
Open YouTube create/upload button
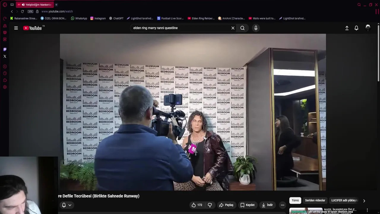click(347, 28)
